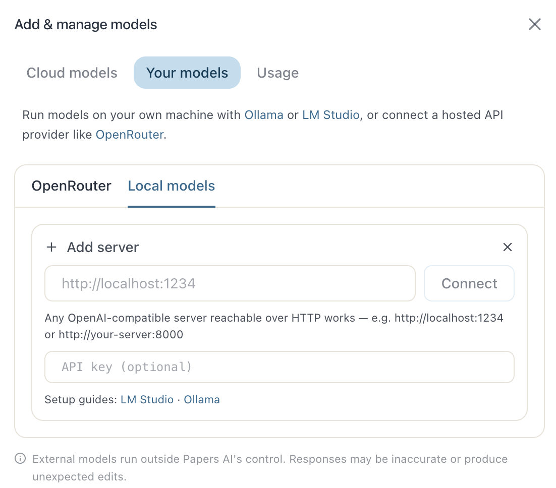
Task: Follow the OpenRouter link in the description
Action: 130,135
